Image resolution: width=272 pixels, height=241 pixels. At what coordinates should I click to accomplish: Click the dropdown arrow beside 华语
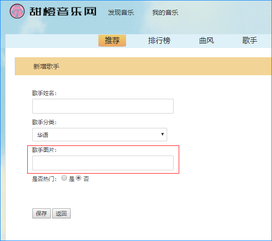pos(163,134)
